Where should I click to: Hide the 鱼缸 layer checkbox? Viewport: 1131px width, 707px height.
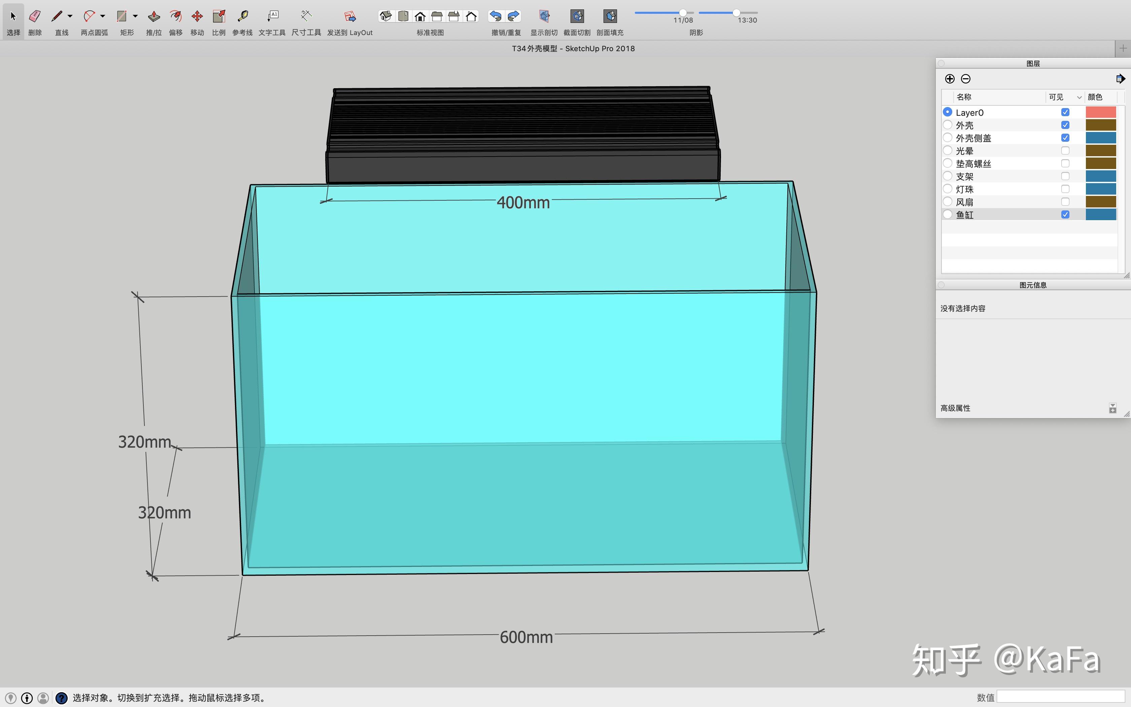tap(1065, 215)
